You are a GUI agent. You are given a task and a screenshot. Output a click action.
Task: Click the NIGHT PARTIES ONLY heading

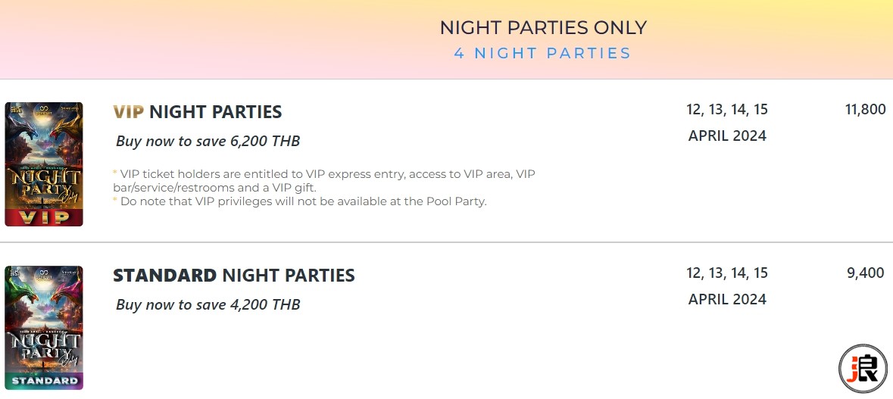click(543, 27)
